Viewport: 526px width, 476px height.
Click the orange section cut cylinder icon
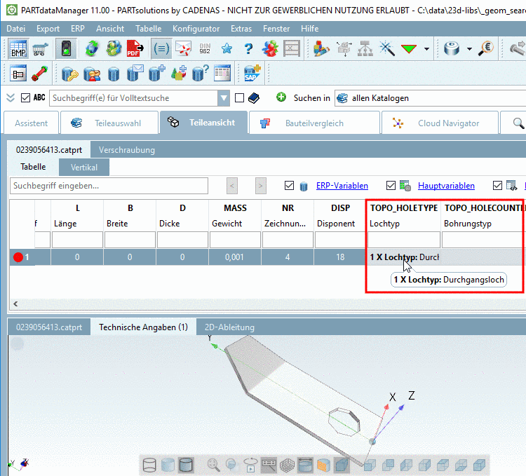click(x=323, y=465)
